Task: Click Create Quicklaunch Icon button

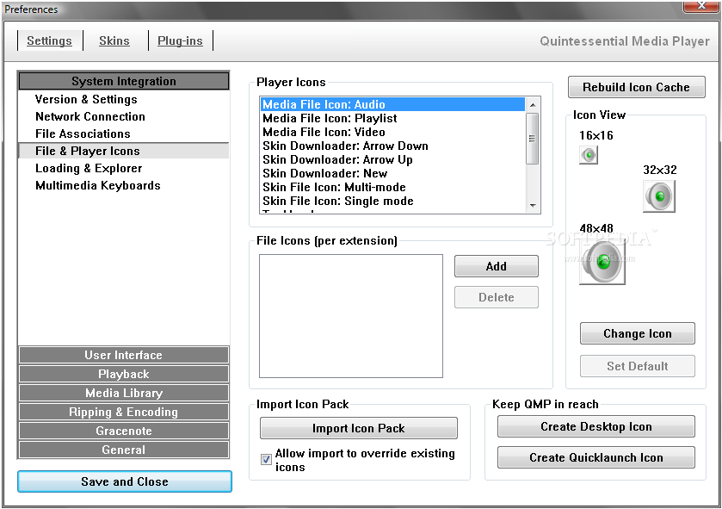Action: click(x=596, y=457)
